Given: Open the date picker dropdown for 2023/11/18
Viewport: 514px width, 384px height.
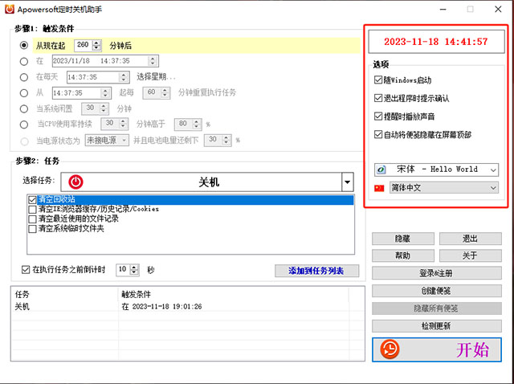Looking at the screenshot, I should coord(153,61).
